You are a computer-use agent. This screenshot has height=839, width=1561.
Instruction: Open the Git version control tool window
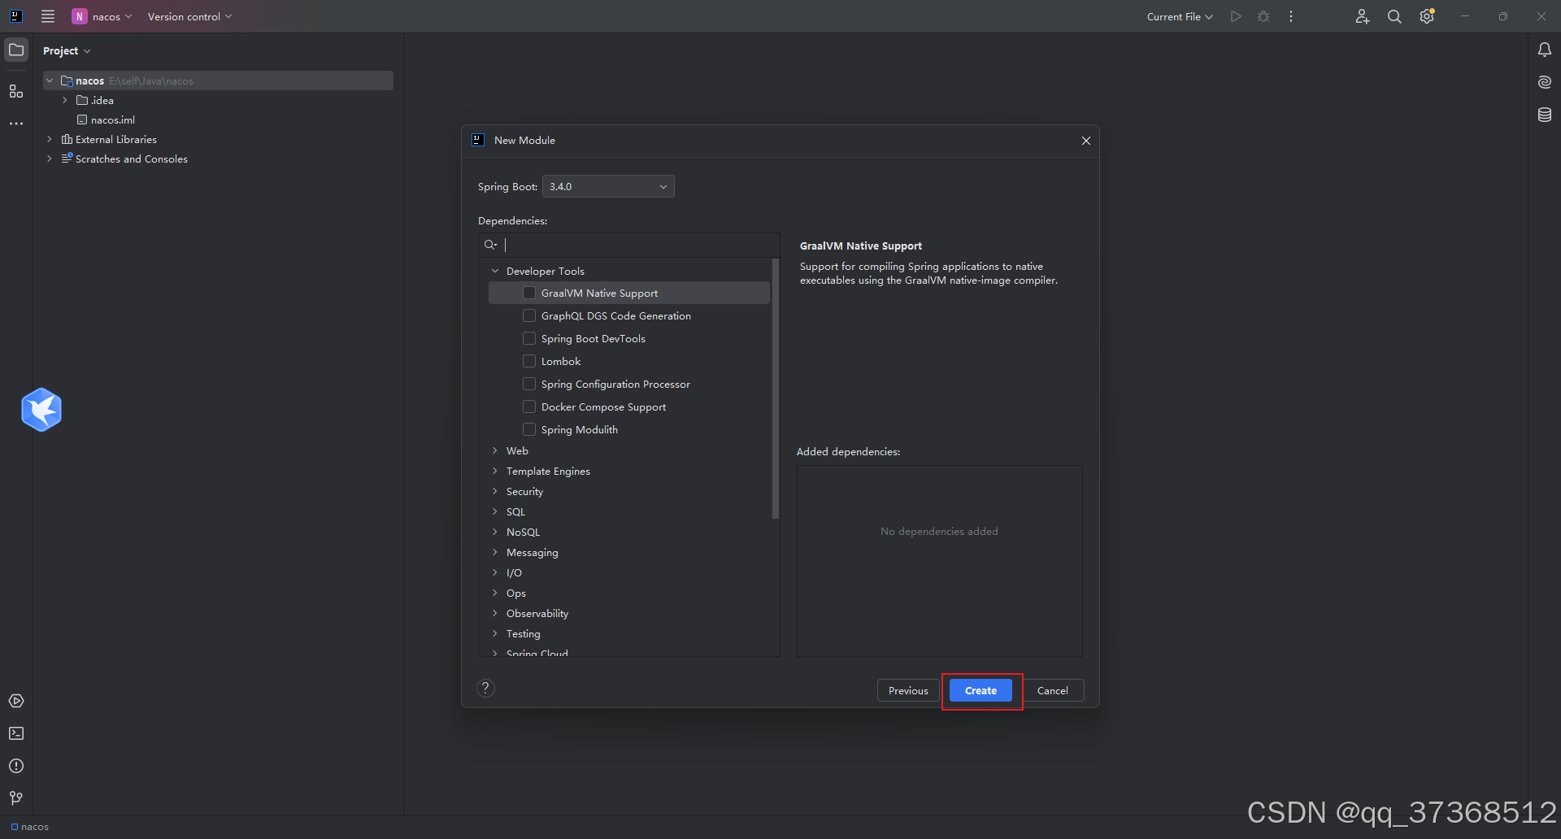[x=16, y=798]
